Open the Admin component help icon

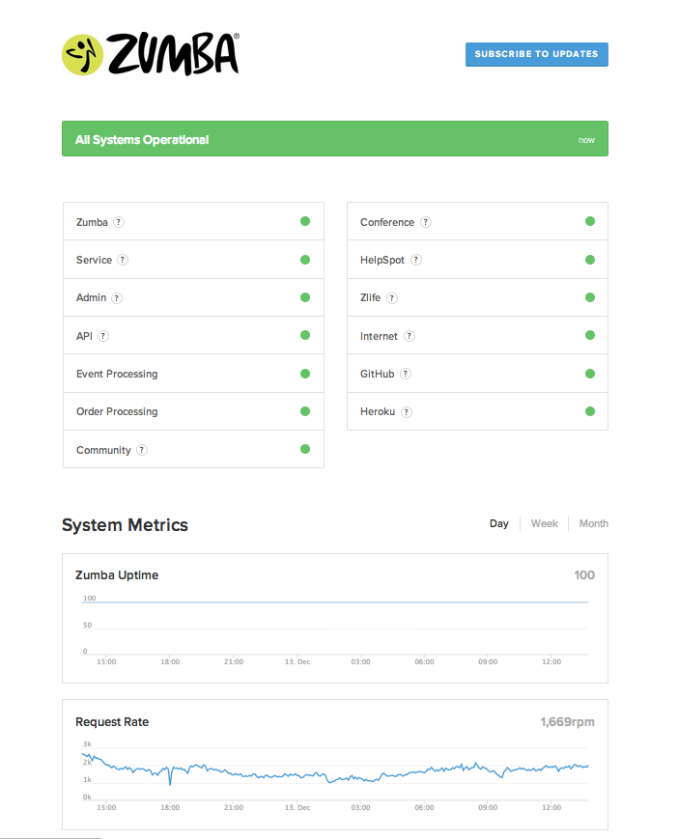click(118, 297)
